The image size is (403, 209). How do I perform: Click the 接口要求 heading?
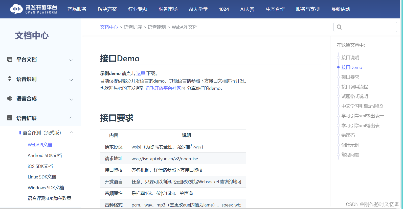tap(117, 118)
